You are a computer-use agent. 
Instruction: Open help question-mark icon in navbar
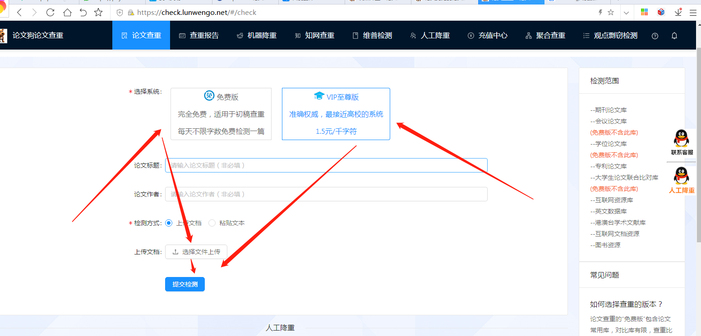coord(655,36)
